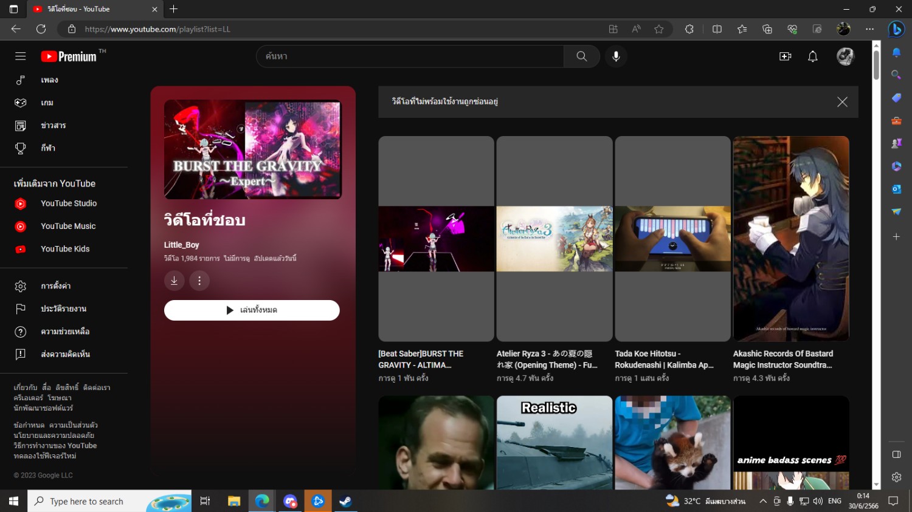Toggle split screen browser icon
The height and width of the screenshot is (512, 912).
[x=717, y=29]
